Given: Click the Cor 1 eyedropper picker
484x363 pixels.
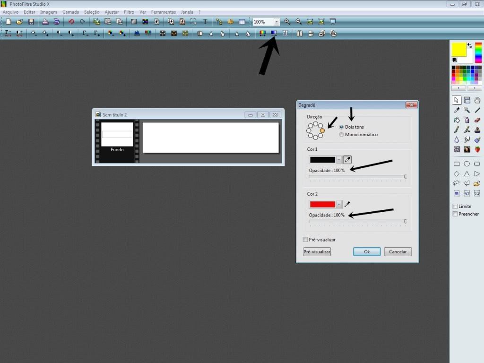Looking at the screenshot, I should click(347, 160).
